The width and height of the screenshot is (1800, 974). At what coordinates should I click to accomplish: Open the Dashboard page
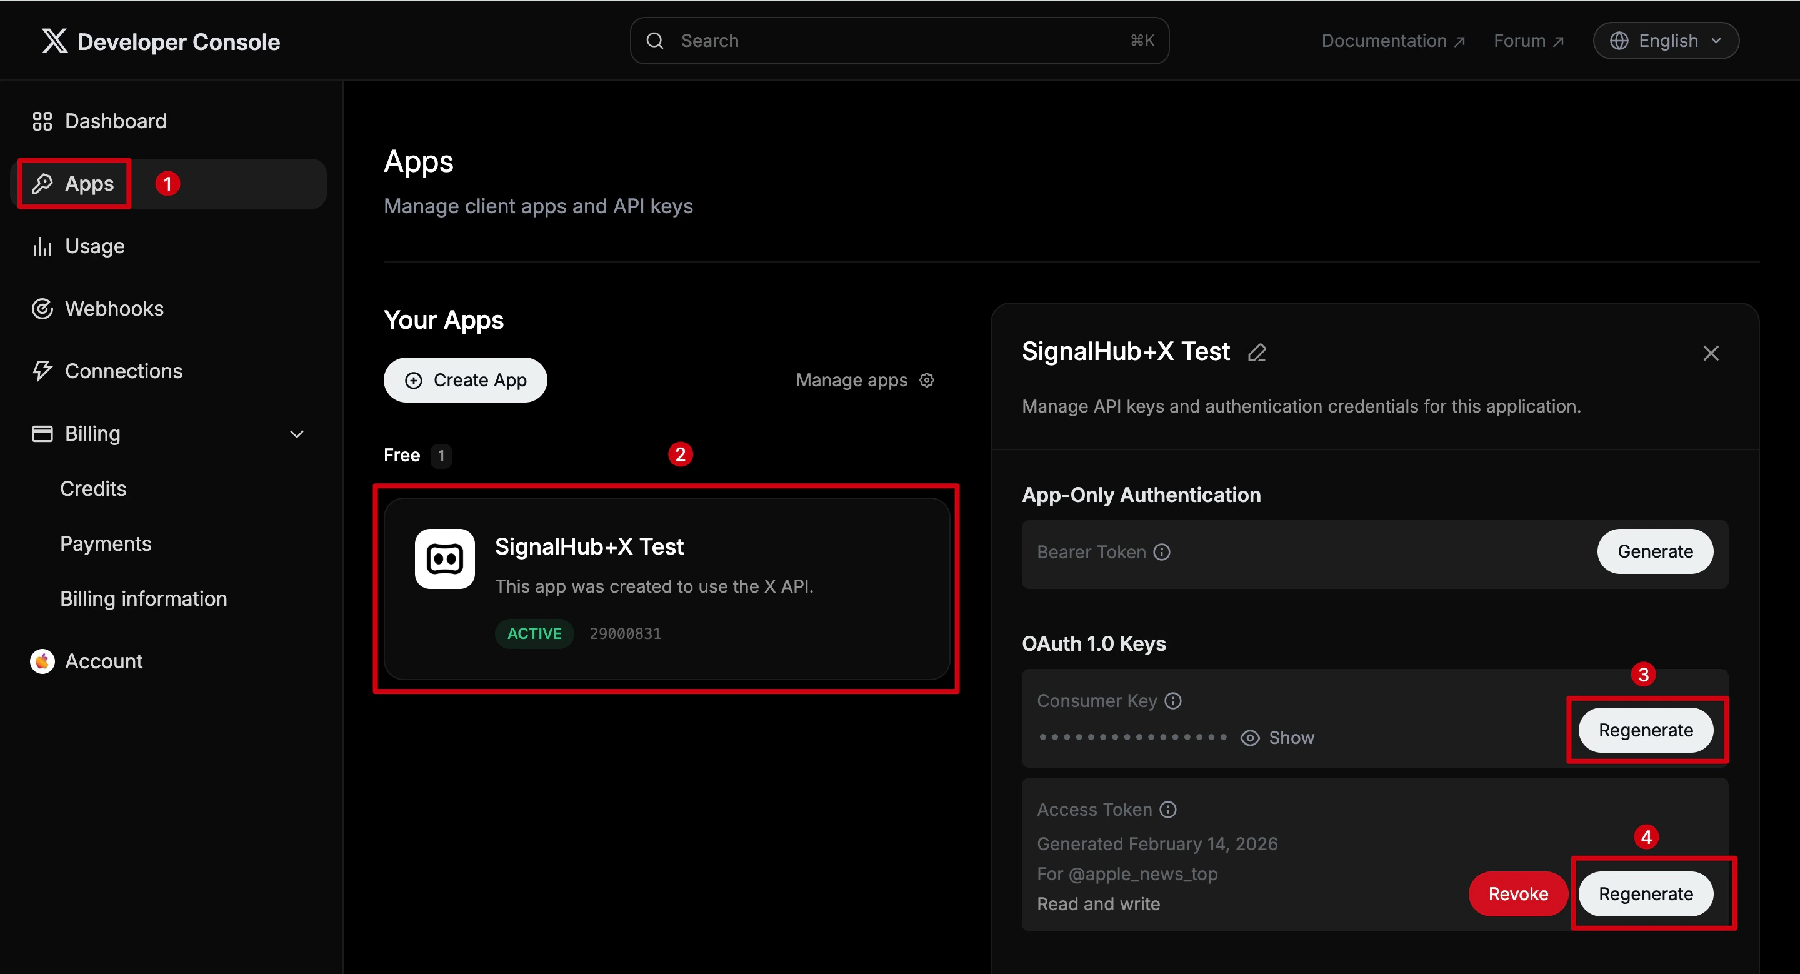click(x=168, y=121)
